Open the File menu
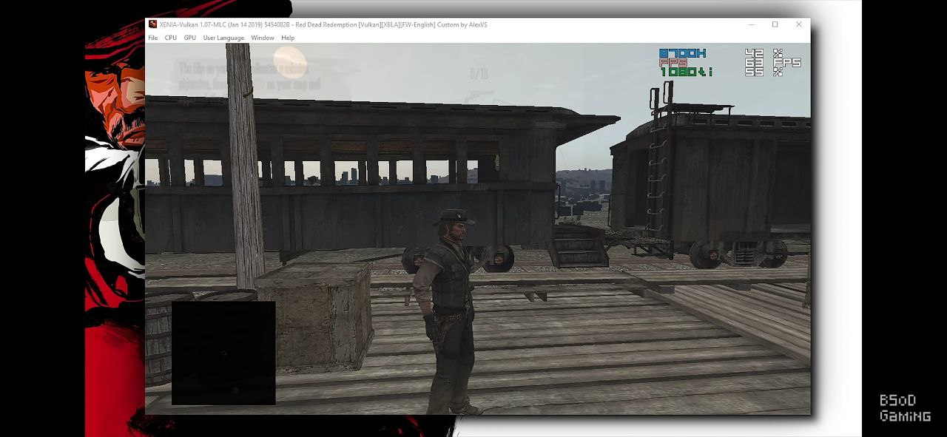 tap(152, 38)
